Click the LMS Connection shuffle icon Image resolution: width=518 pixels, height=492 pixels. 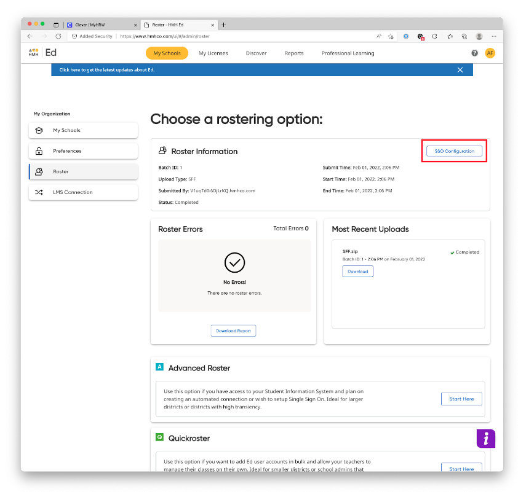39,192
